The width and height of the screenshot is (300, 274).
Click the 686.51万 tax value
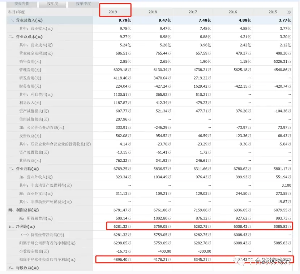[123, 53]
